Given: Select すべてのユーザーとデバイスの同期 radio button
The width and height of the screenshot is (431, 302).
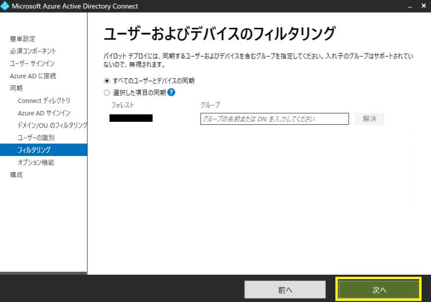Looking at the screenshot, I should (x=107, y=81).
